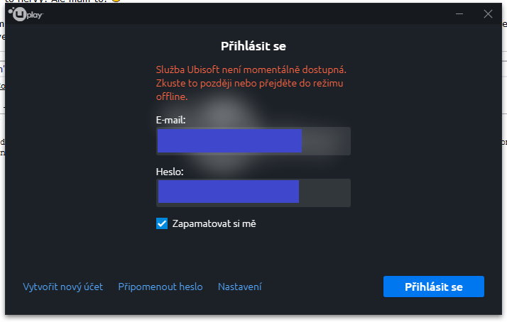Click the Přihlásit se heading text
Viewport: 507px width, 322px height.
pos(253,46)
